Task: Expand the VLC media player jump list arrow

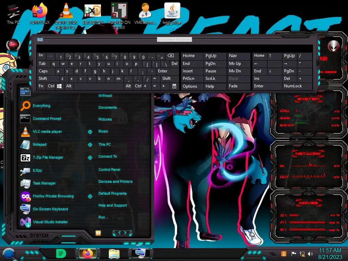Action: coord(90,132)
